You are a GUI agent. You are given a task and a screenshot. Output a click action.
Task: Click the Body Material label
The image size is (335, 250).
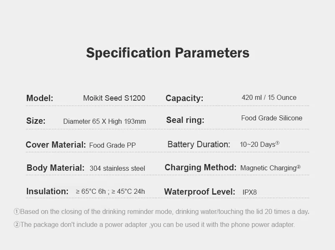tap(56, 168)
